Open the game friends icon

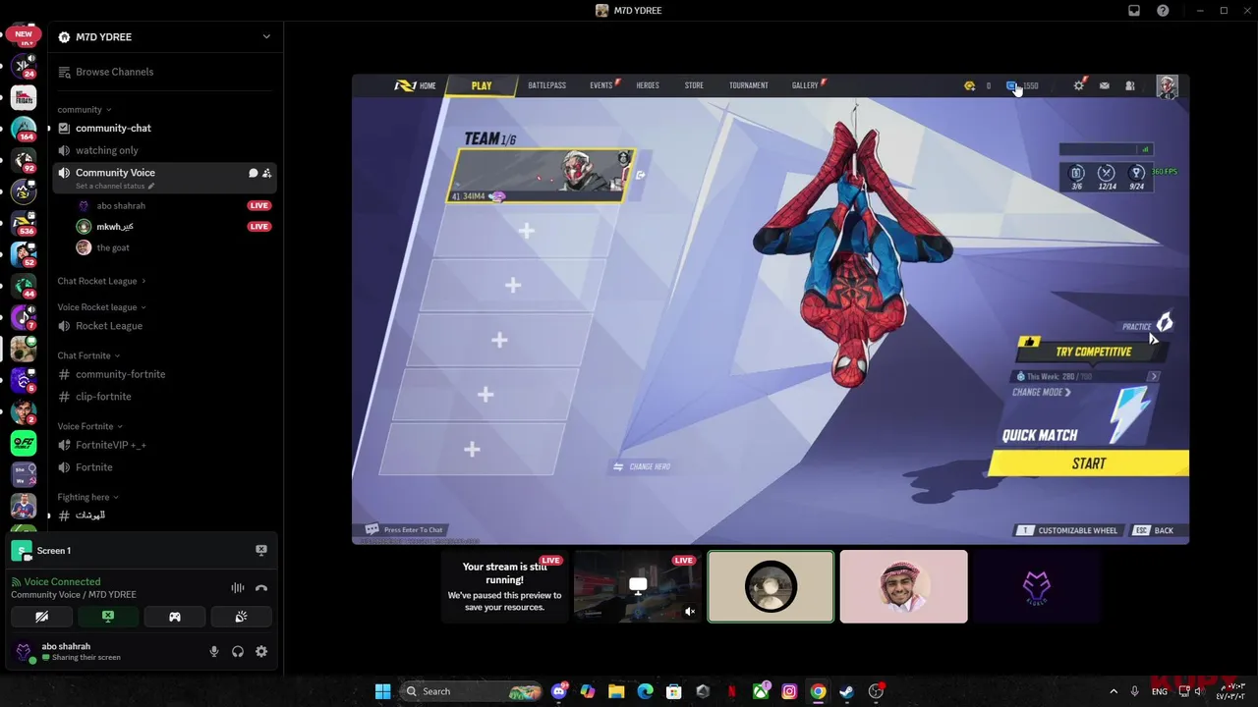[x=1130, y=85]
